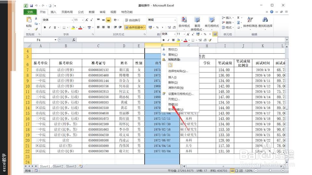Expand the formula bar with the chevron
Viewport: 312px width, 175px height.
point(287,40)
